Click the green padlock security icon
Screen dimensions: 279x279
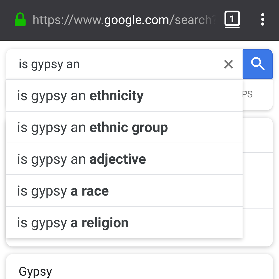pyautogui.click(x=20, y=20)
